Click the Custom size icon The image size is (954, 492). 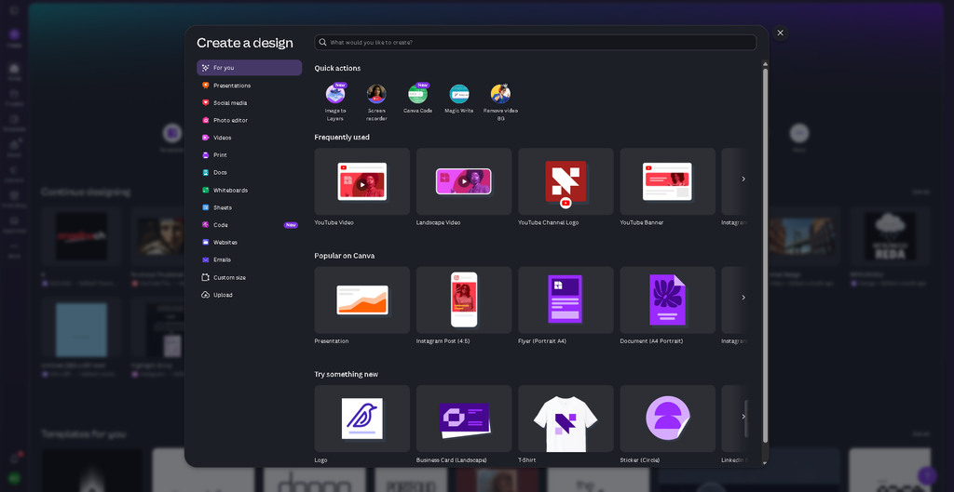(206, 277)
